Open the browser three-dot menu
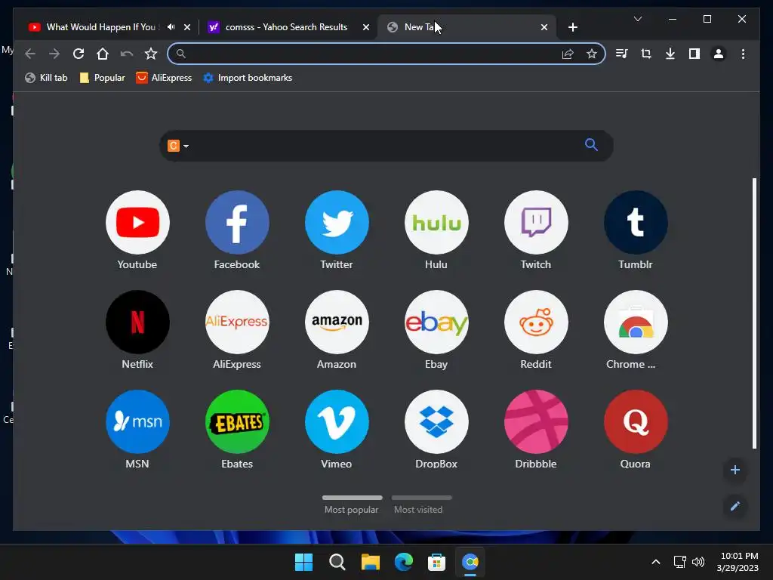Viewport: 773px width, 580px height. [743, 54]
